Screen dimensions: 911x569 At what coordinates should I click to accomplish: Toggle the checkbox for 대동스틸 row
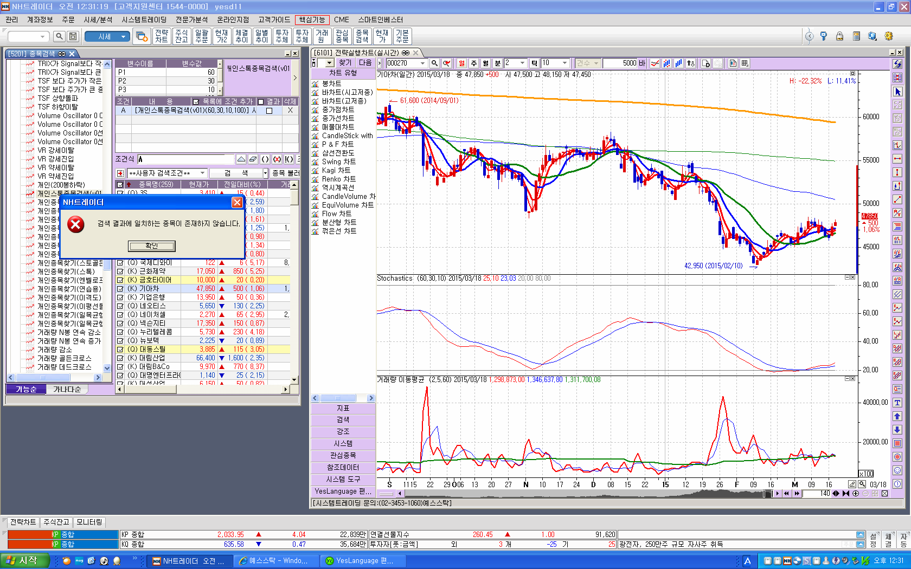point(120,350)
